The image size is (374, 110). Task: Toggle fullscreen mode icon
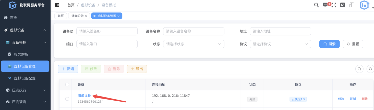[x=334, y=5]
